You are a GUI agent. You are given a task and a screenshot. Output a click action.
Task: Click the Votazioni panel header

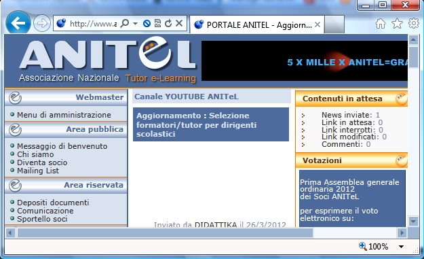point(351,160)
